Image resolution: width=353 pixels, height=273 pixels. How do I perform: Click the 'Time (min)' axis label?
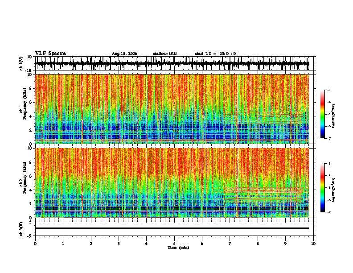click(178, 248)
